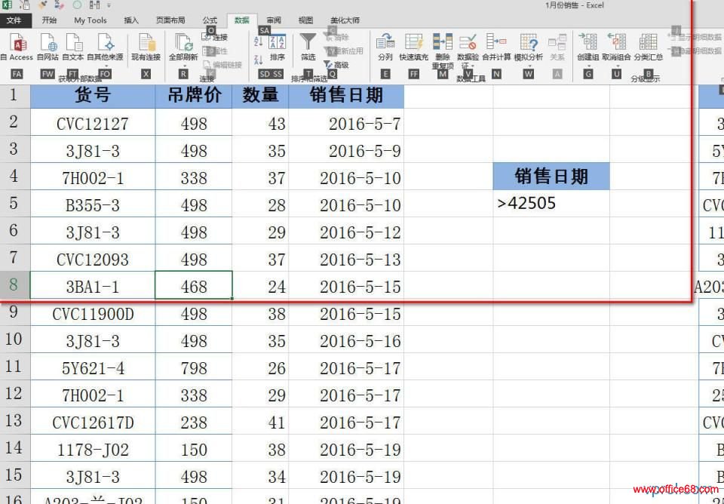The image size is (724, 504).
Task: Select cell CVC12093
Action: point(93,260)
